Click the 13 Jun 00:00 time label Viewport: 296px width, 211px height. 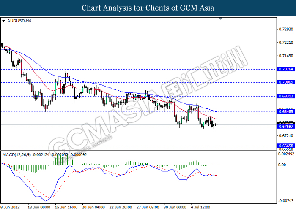click(39, 207)
